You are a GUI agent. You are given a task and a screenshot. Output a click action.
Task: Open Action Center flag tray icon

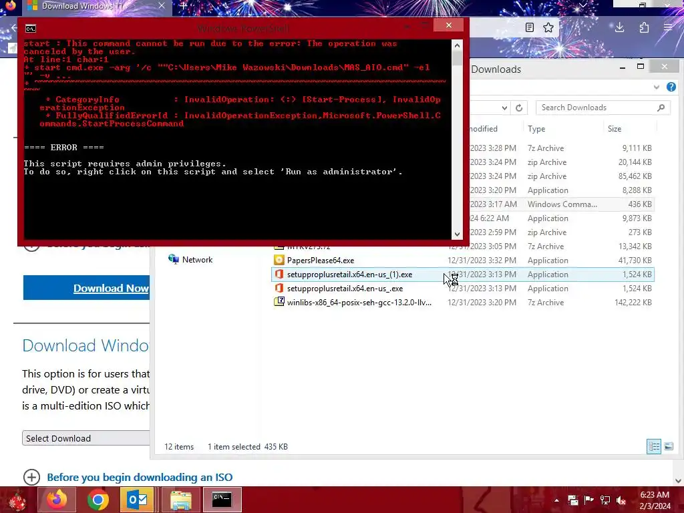[589, 500]
